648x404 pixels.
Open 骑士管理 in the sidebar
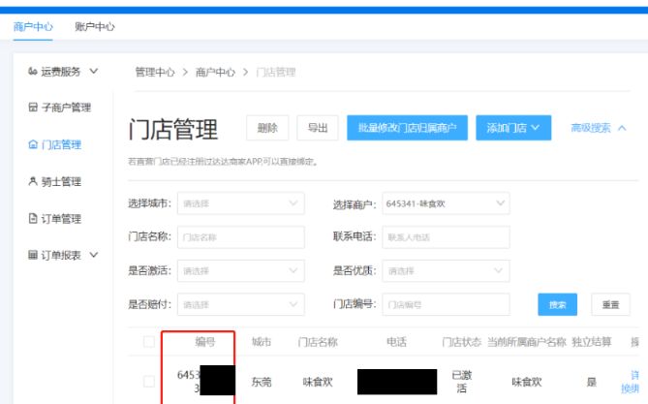tap(61, 181)
